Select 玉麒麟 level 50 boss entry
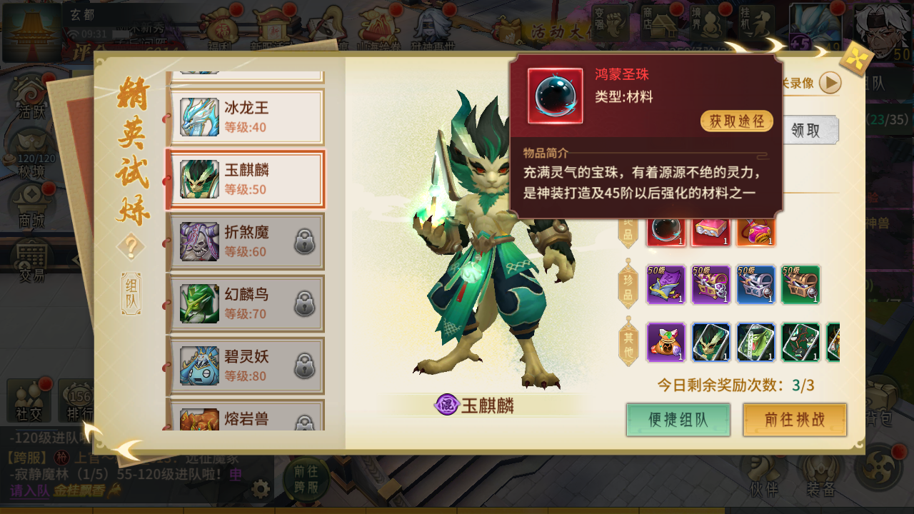Image resolution: width=914 pixels, height=514 pixels. click(245, 179)
